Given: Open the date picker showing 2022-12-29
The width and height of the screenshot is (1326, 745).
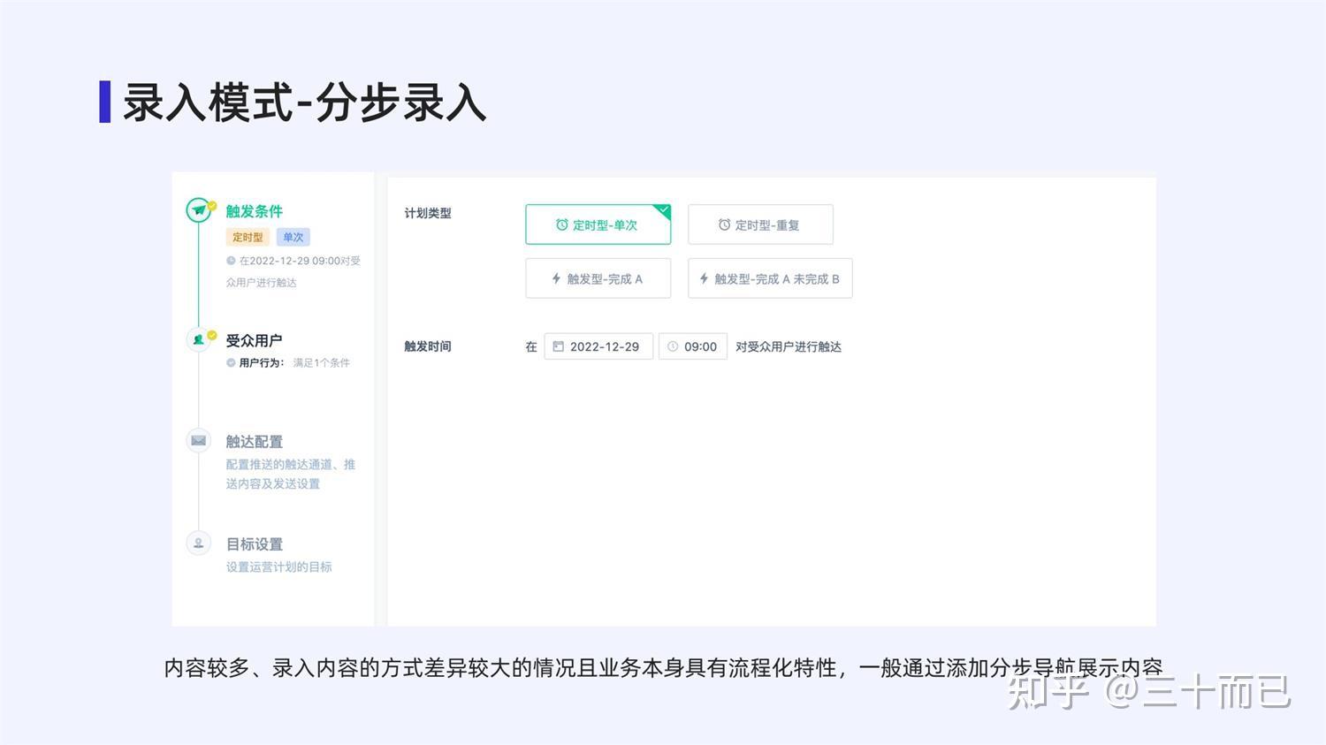Looking at the screenshot, I should 598,346.
